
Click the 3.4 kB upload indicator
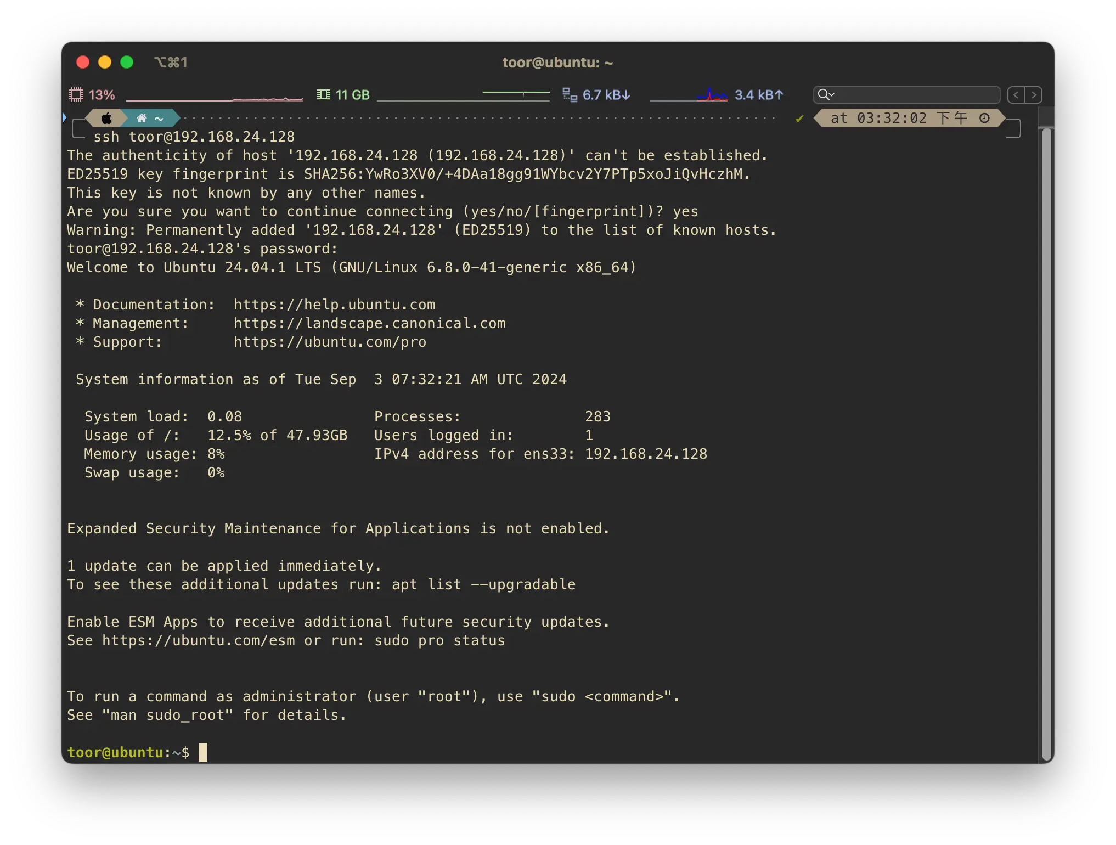point(759,95)
